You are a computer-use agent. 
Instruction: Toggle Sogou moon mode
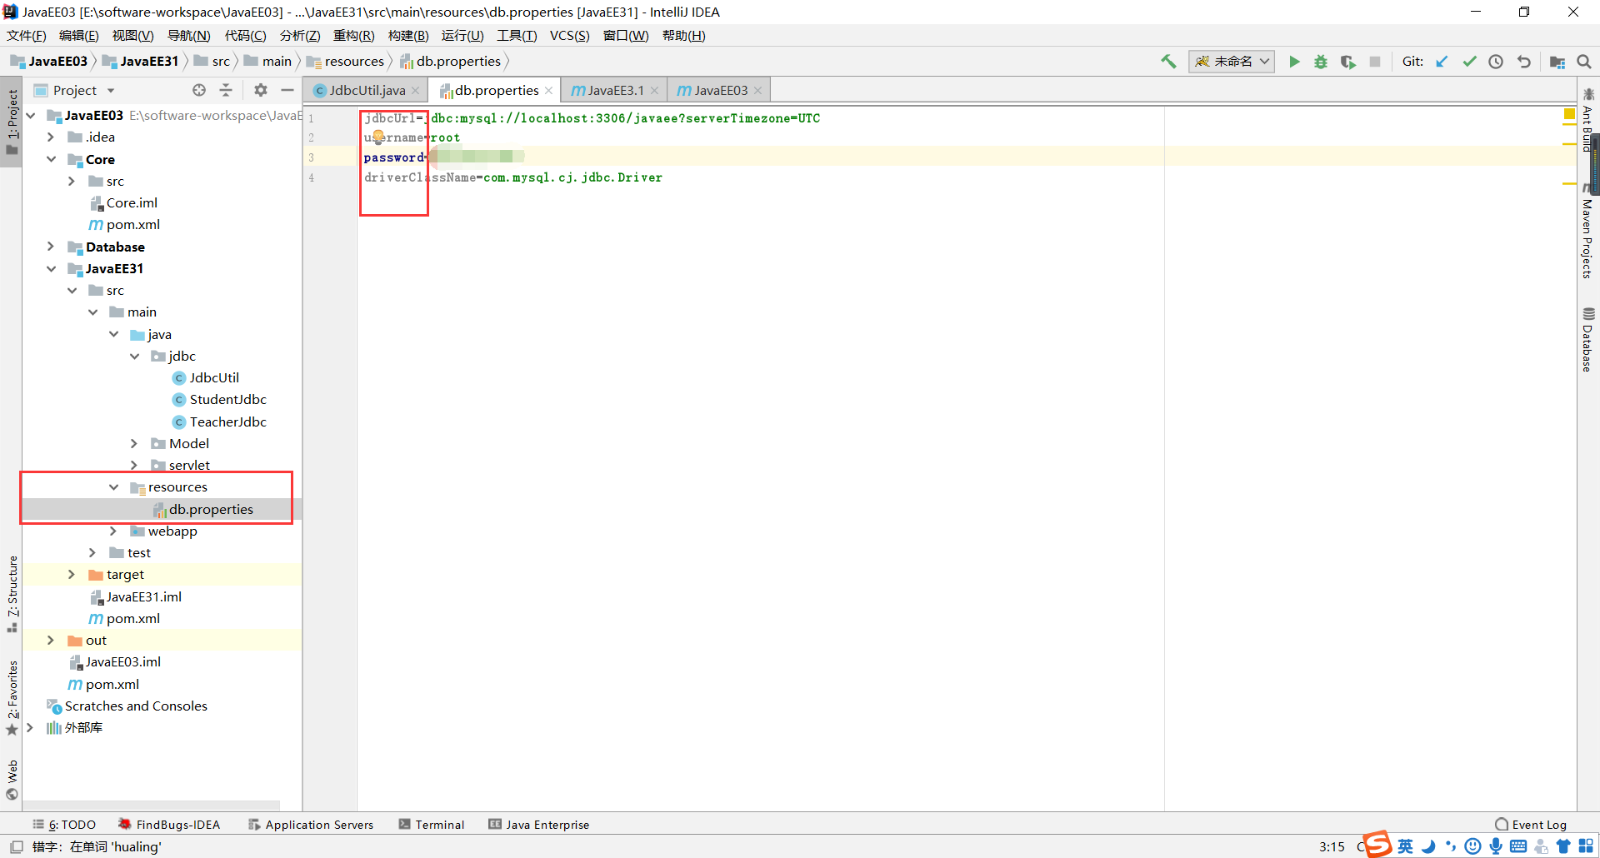(x=1428, y=846)
